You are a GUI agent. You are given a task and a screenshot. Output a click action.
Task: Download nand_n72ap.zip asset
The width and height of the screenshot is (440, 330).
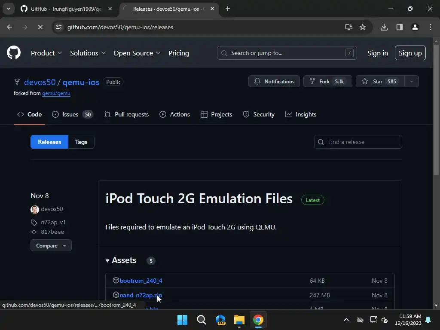coord(141,295)
